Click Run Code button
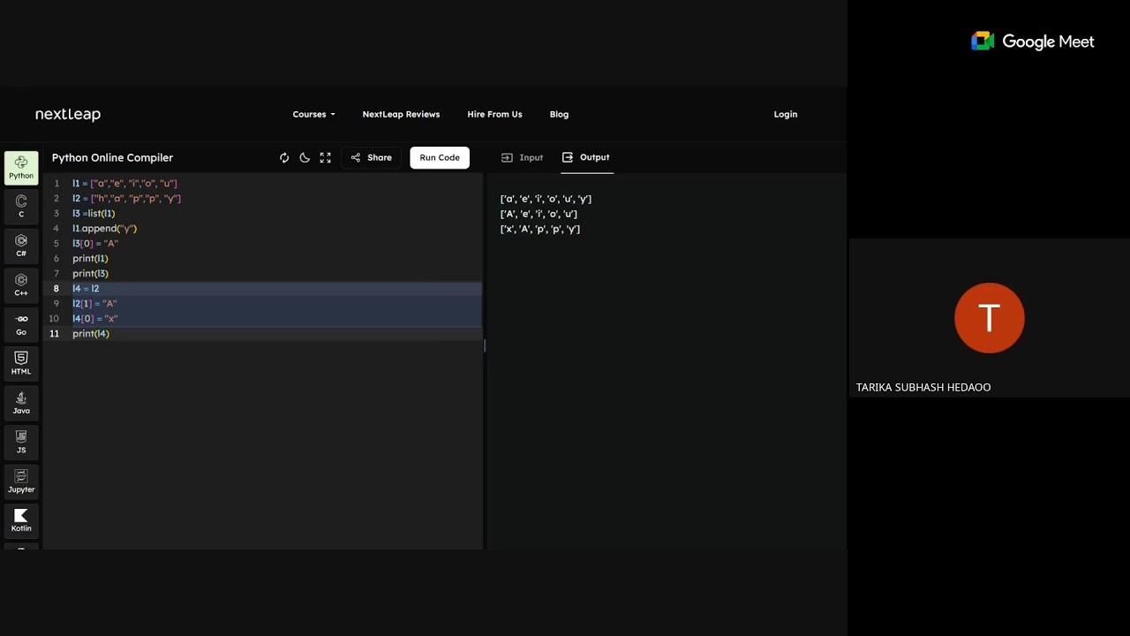Image resolution: width=1130 pixels, height=636 pixels. [x=440, y=157]
